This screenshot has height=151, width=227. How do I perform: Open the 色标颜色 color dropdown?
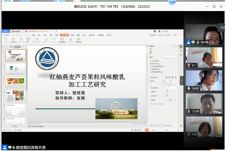(172, 88)
